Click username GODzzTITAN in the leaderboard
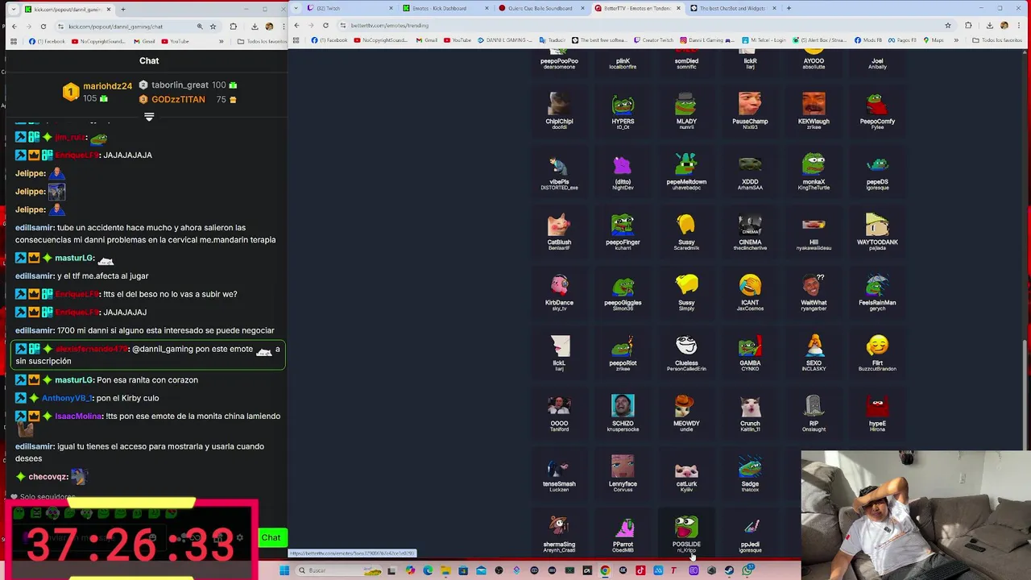 pos(178,99)
